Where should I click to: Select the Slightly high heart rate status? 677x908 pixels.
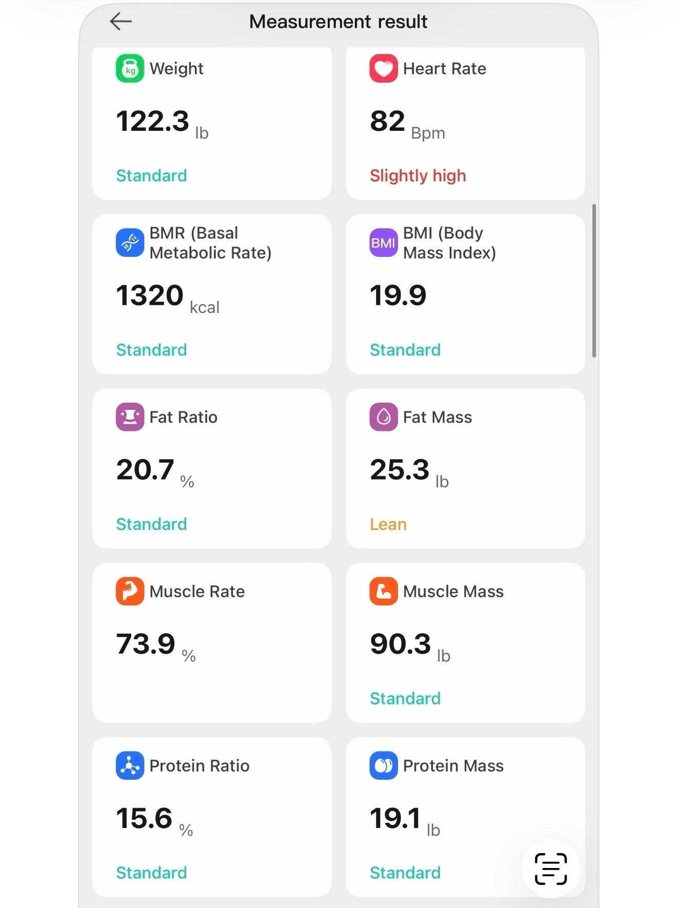pyautogui.click(x=417, y=176)
